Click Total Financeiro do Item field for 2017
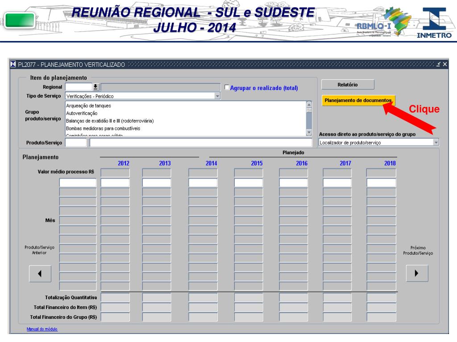Image resolution: width=457 pixels, height=342 pixels. [337, 307]
